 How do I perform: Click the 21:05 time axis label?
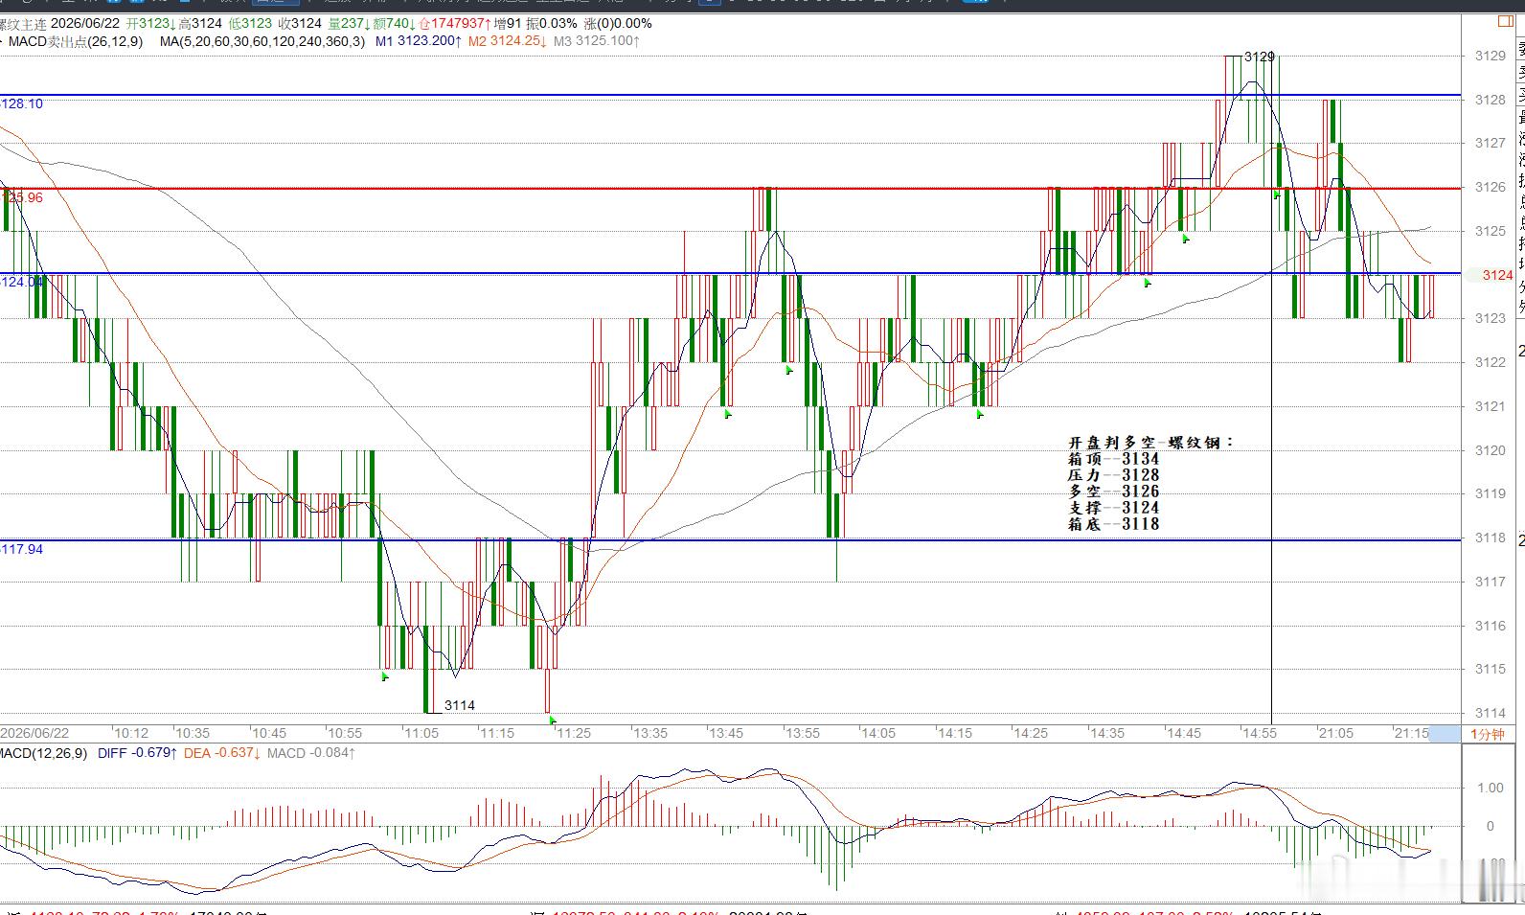point(1336,733)
